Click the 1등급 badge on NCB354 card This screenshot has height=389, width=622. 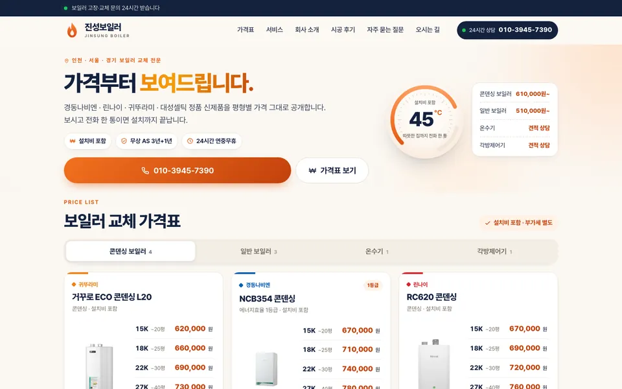[x=373, y=285]
